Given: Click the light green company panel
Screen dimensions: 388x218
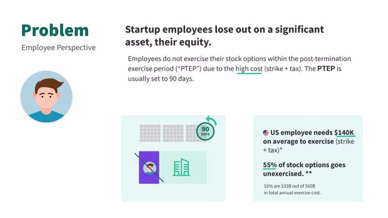Looking at the screenshot, I should point(183,168).
